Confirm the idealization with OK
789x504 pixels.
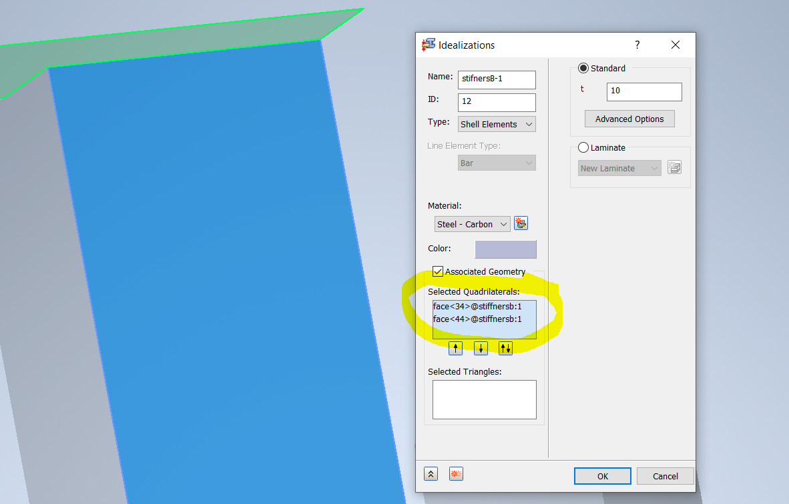602,475
